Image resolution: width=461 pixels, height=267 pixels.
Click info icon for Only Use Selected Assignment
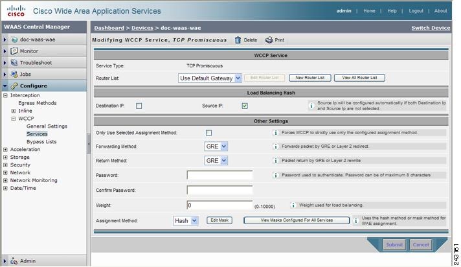(x=275, y=133)
